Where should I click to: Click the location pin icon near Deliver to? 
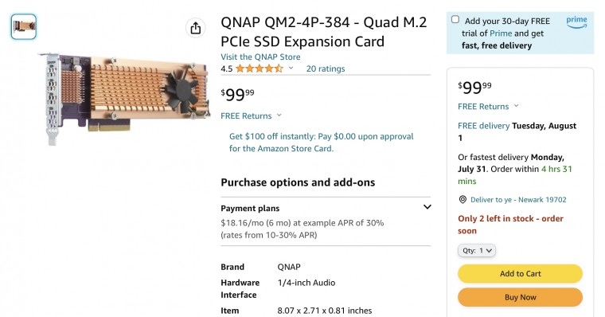pos(463,200)
